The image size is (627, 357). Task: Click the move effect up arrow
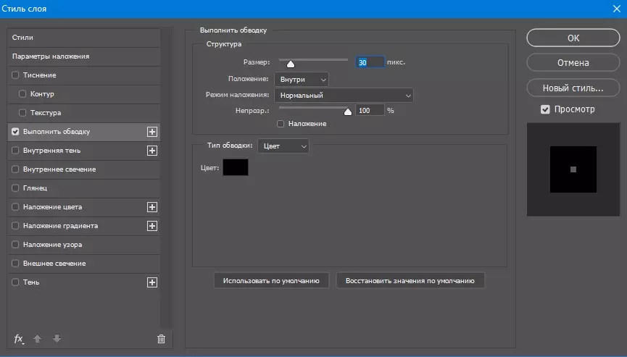click(38, 339)
